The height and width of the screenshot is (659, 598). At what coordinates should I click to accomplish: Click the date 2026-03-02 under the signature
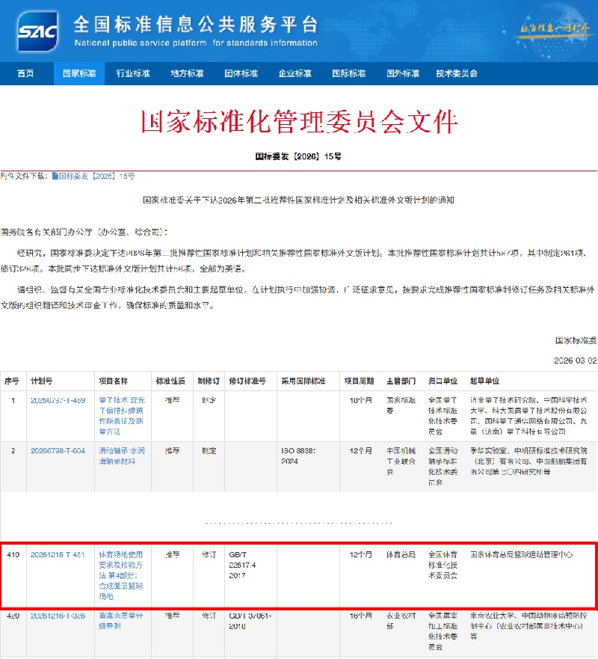click(x=576, y=361)
